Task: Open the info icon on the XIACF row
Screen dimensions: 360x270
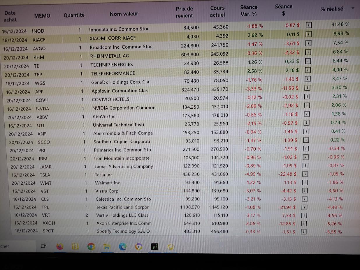Action: point(309,34)
